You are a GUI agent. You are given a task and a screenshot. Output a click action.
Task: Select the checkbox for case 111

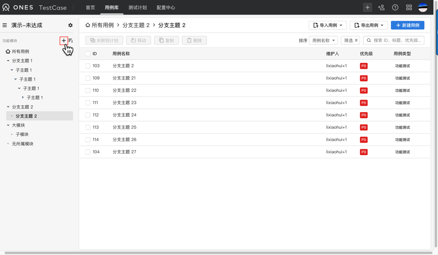coord(88,103)
